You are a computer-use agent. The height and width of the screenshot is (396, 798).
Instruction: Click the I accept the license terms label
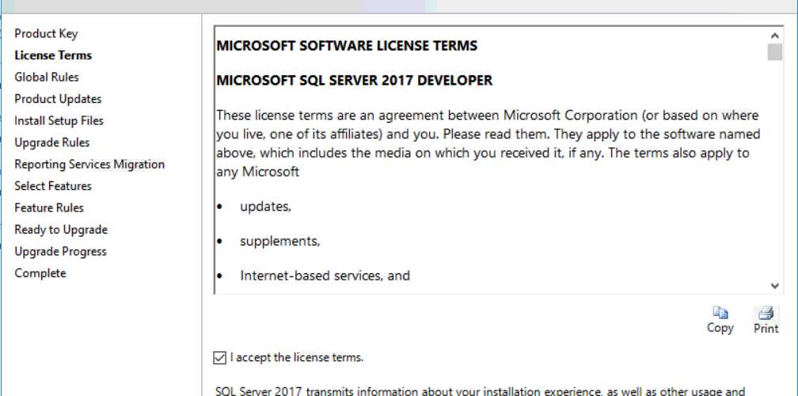pyautogui.click(x=297, y=358)
